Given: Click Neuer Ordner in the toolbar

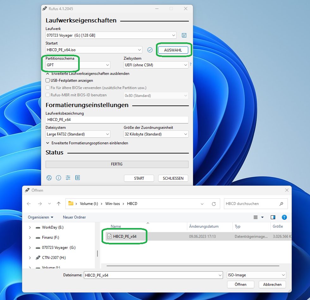Looking at the screenshot, I should 74,217.
